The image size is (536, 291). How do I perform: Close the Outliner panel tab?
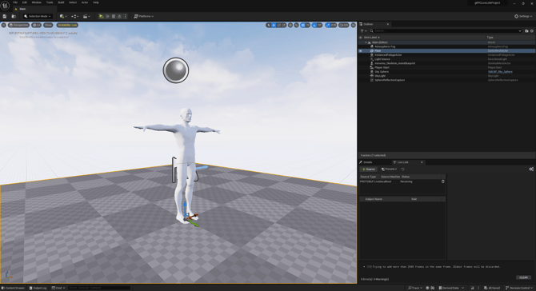click(x=388, y=24)
